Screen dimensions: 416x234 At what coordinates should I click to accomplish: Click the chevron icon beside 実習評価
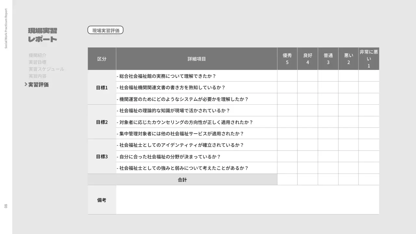[x=26, y=84]
